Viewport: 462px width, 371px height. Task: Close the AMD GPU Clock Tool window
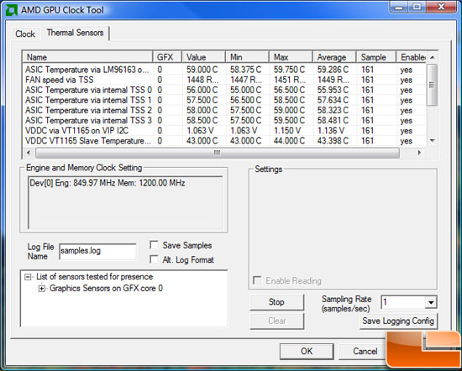pyautogui.click(x=441, y=7)
